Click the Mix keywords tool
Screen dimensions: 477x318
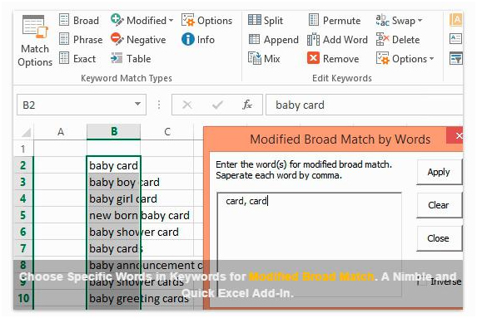[264, 59]
